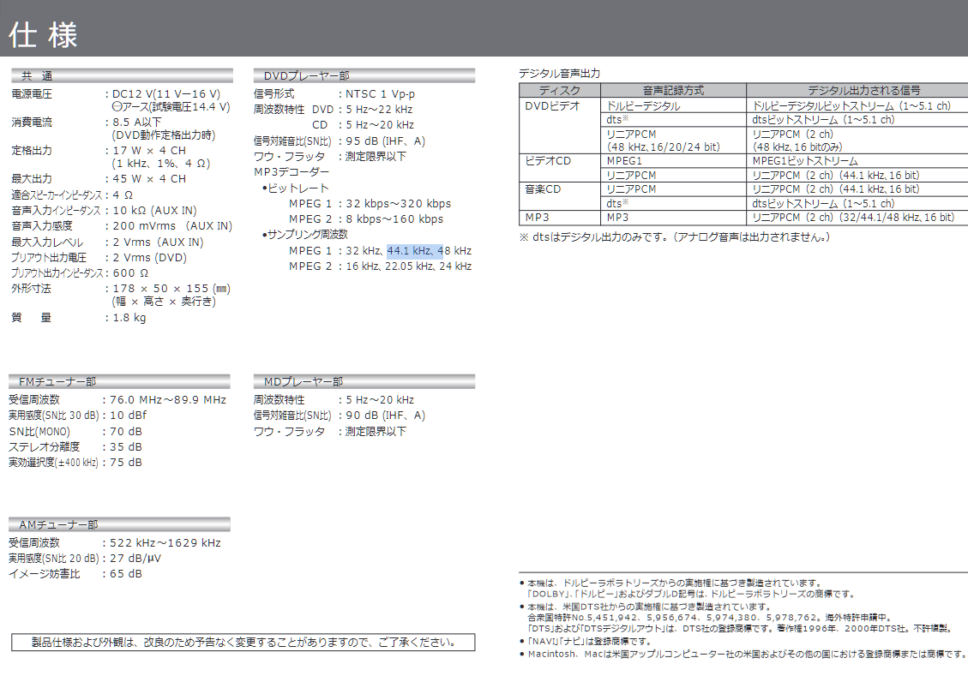Click the ※ dtsはデジタル出力のみ footnote

click(x=674, y=236)
